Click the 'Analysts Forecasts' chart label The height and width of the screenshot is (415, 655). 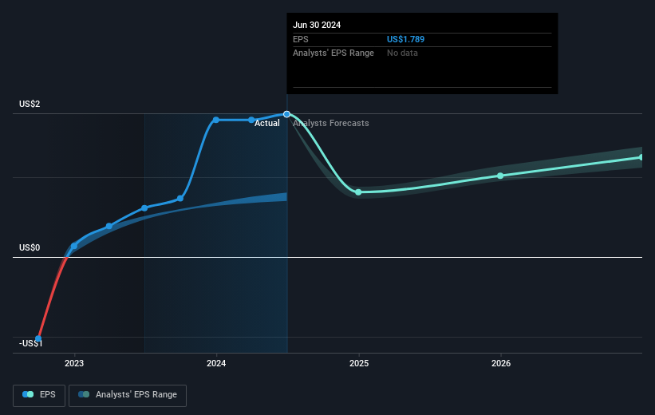331,123
